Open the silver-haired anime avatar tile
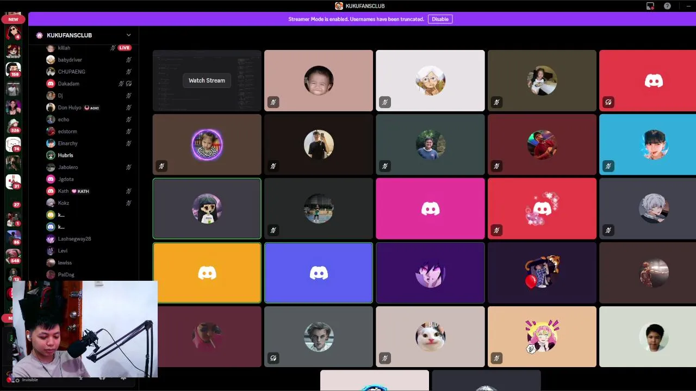The image size is (696, 391). (x=648, y=209)
